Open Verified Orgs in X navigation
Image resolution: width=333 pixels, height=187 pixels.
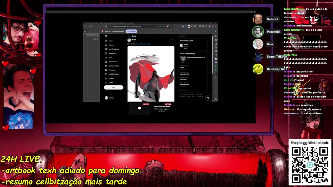112,74
